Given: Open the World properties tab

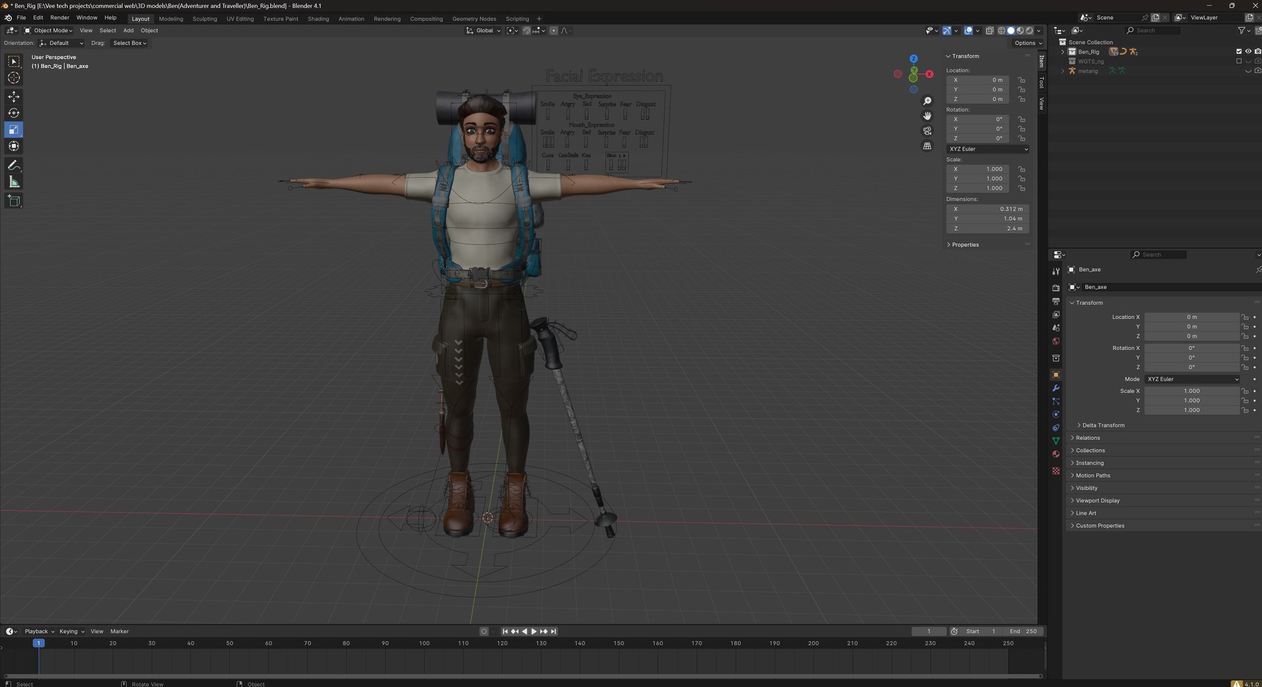Looking at the screenshot, I should 1056,341.
